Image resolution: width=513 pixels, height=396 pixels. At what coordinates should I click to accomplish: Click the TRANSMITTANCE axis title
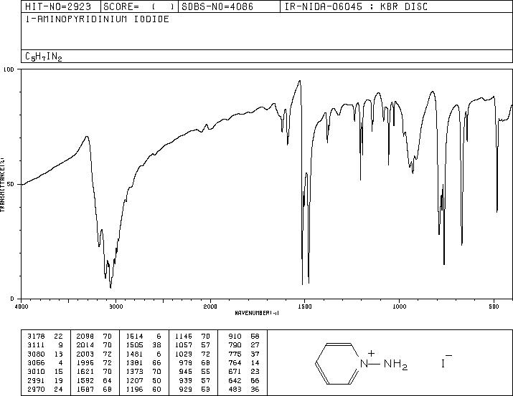(x=2, y=185)
